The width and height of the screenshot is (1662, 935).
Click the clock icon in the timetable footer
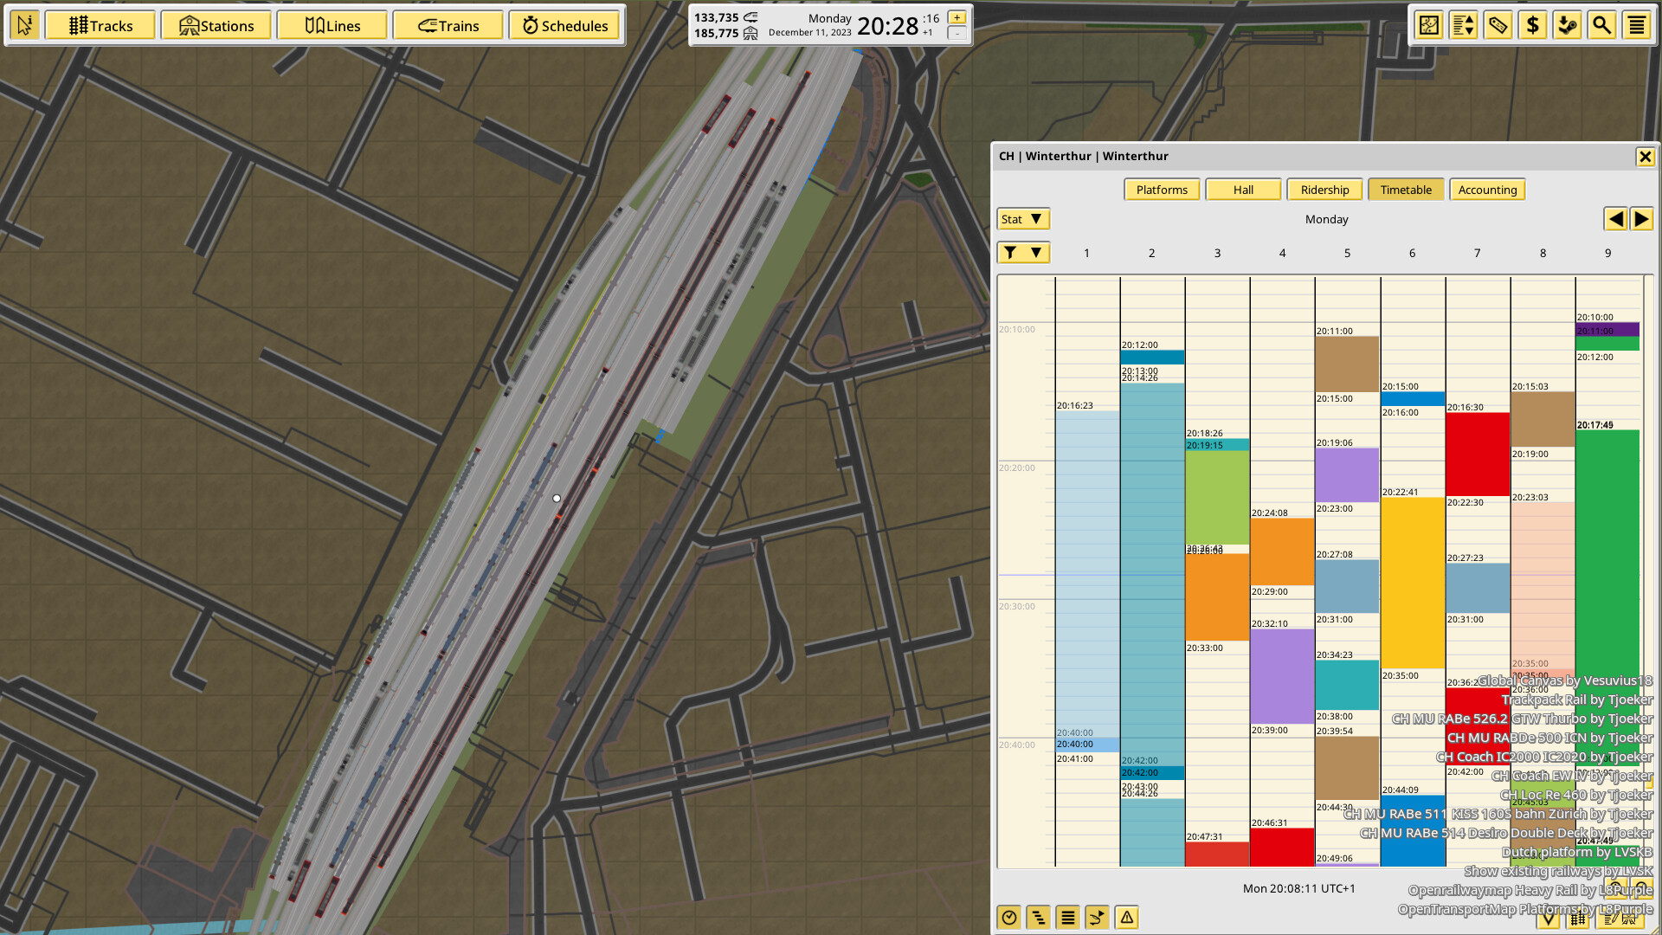point(1008,917)
